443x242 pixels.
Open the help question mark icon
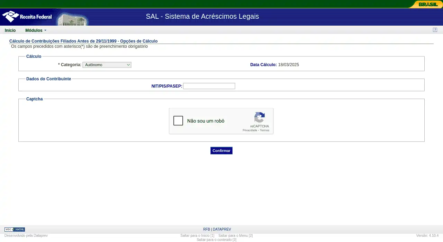tap(435, 30)
